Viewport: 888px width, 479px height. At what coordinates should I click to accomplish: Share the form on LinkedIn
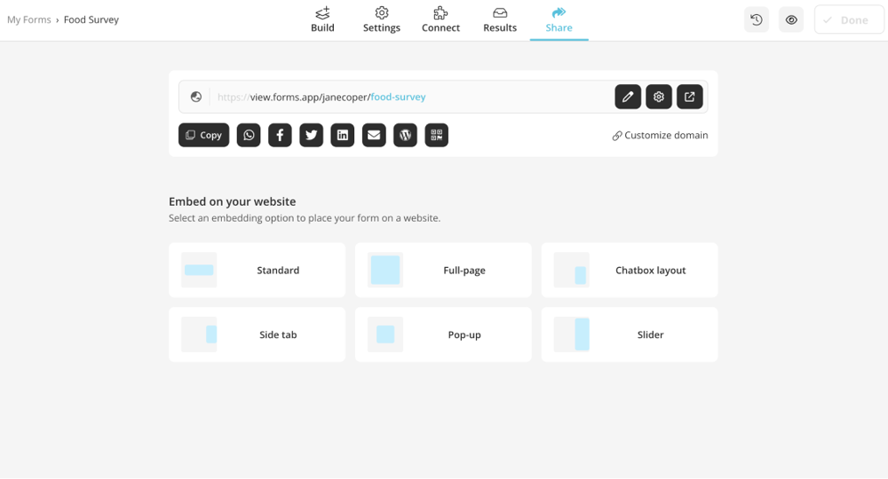click(343, 135)
